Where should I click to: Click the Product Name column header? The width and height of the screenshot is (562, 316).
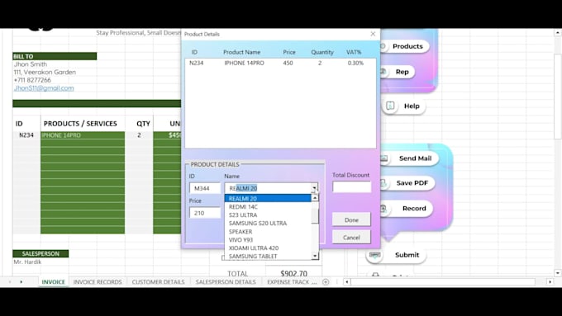tap(241, 52)
